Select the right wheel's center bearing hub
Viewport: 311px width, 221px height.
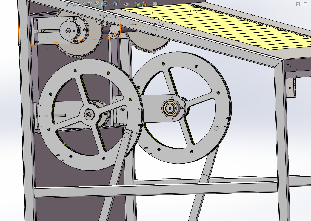(x=170, y=108)
